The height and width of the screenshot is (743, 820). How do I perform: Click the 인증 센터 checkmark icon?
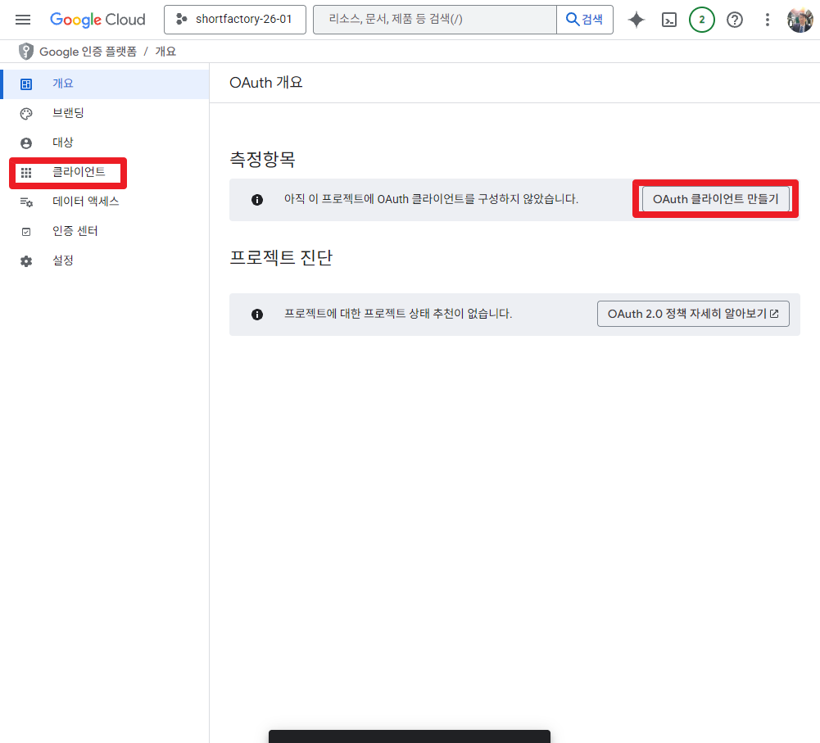click(25, 231)
